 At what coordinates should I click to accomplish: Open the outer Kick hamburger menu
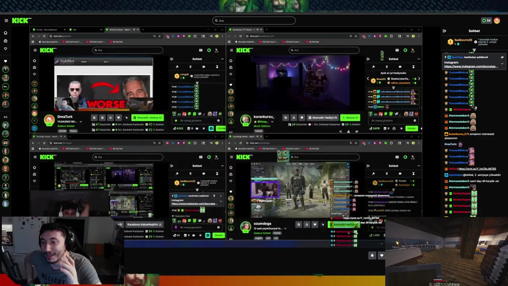(x=6, y=21)
